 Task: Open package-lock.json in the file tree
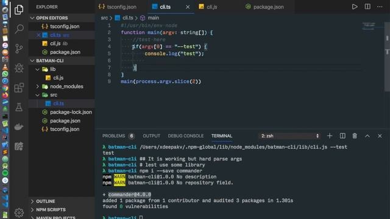coord(62,112)
